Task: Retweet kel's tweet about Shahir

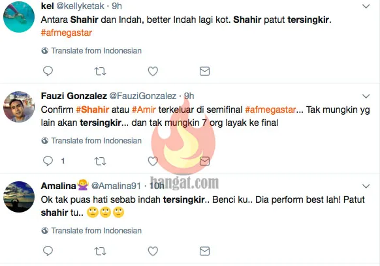Action: click(100, 71)
